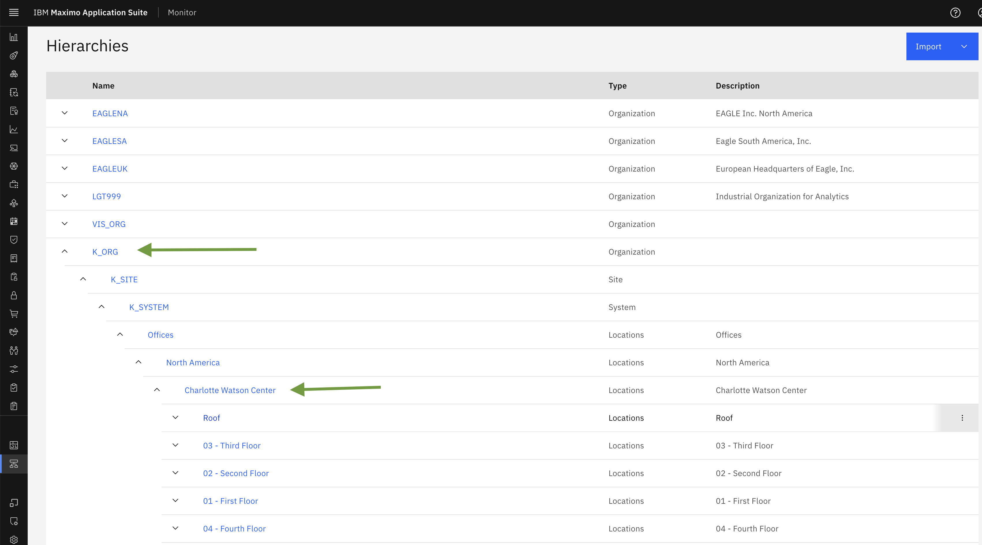Click the receipt sidebar icon
Viewport: 982px width, 545px height.
[x=14, y=258]
